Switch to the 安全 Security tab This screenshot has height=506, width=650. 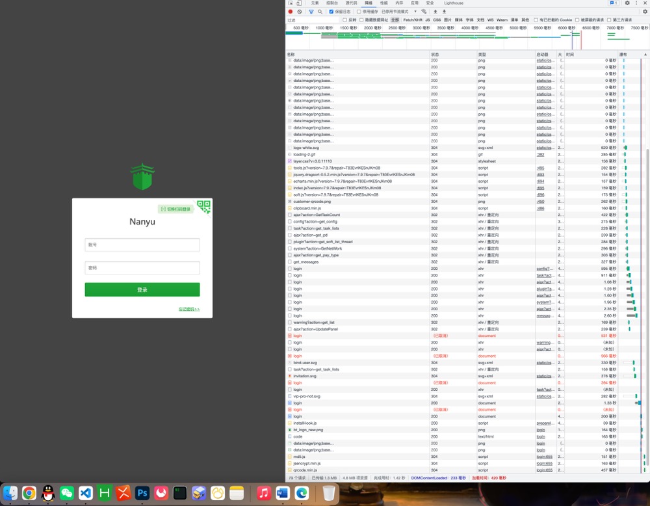pos(430,3)
